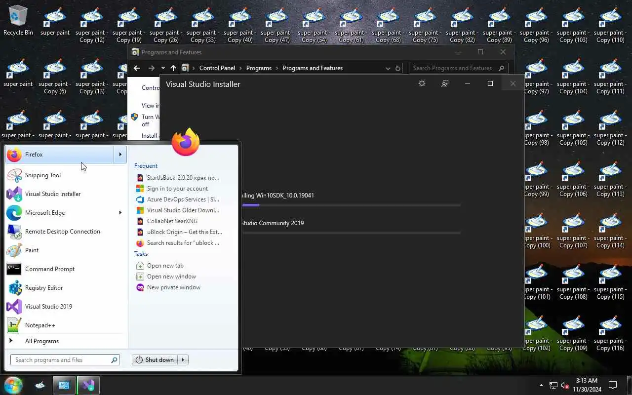
Task: Select the Recycle Bin desktop icon
Action: click(18, 21)
